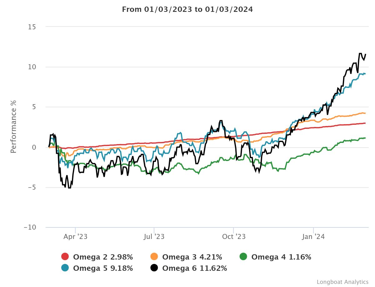Click the Apr '23 axis label

pos(75,237)
